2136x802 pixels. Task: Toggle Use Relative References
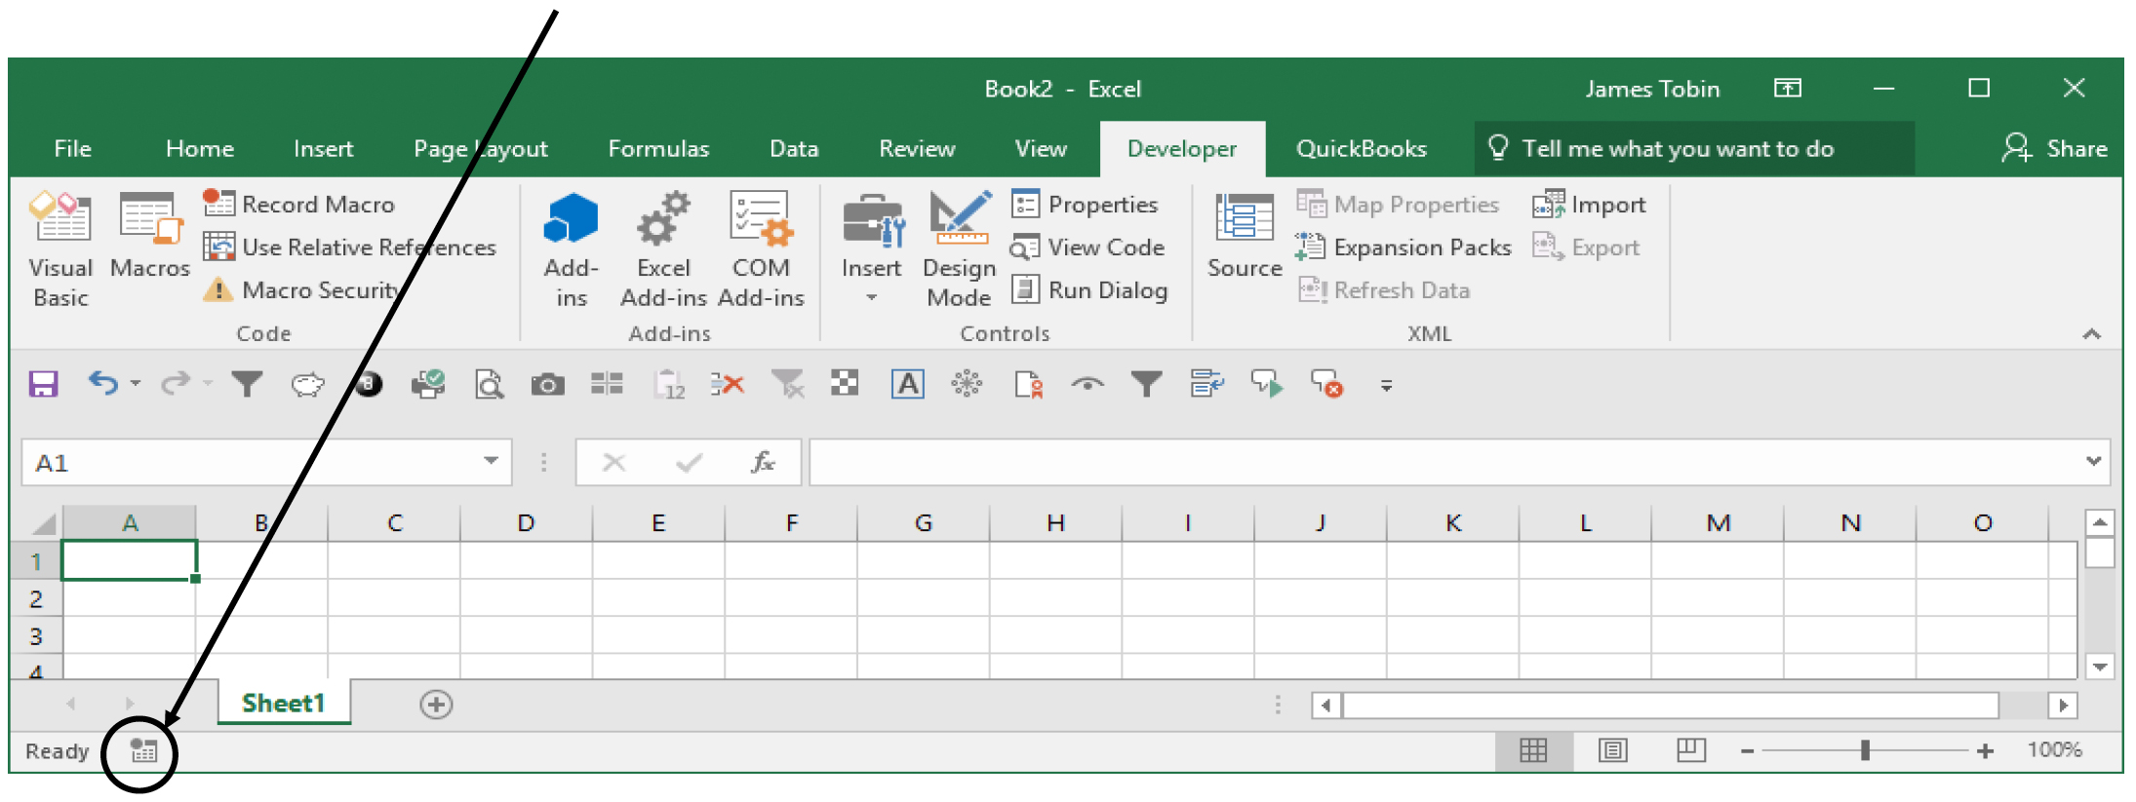pyautogui.click(x=349, y=247)
